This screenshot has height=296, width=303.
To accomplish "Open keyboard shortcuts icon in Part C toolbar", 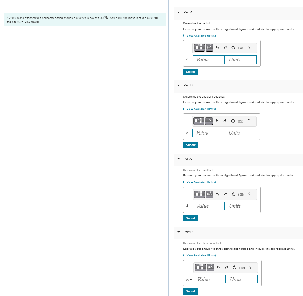I will pos(241,194).
